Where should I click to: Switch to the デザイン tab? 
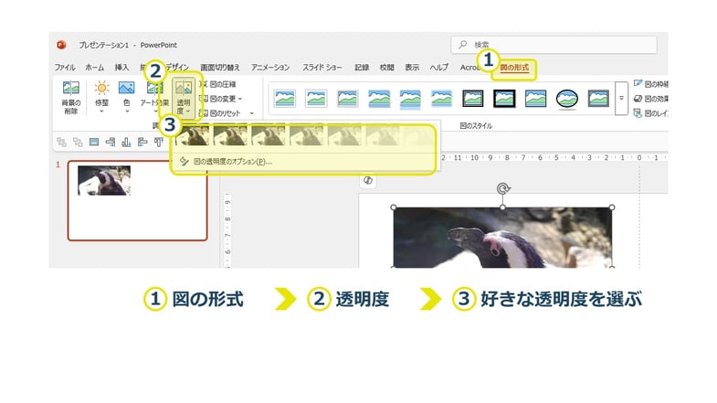(x=178, y=68)
